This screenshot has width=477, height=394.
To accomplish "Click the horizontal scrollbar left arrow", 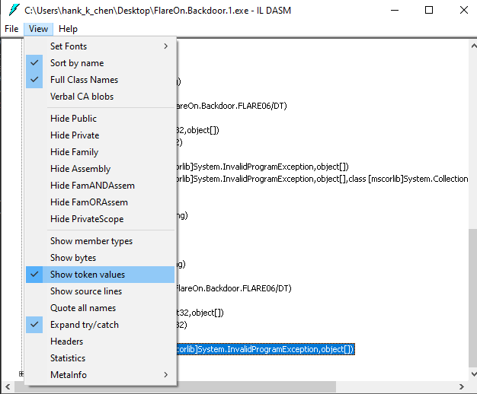I will pyautogui.click(x=8, y=386).
